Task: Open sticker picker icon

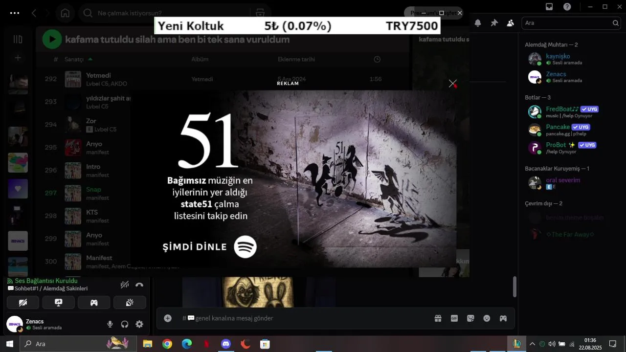Action: pos(470,318)
